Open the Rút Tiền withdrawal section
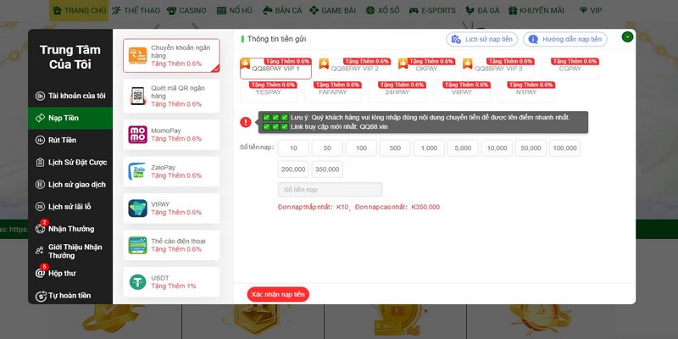 pos(70,140)
